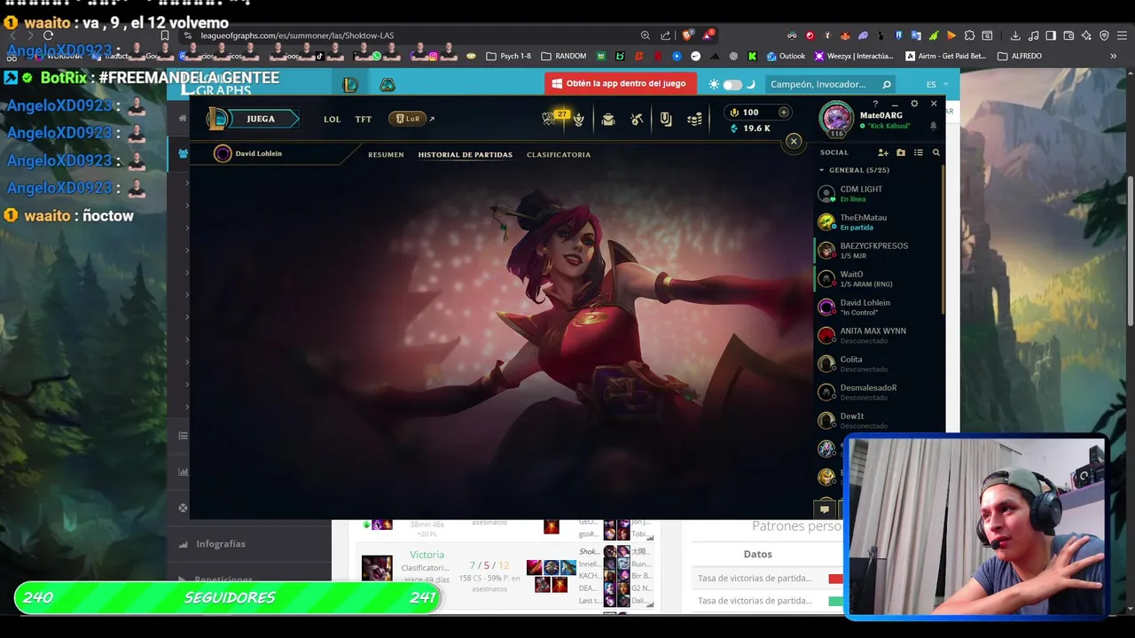This screenshot has width=1135, height=638.
Task: Open the Psych 1-8 bookmark folder
Action: [509, 56]
